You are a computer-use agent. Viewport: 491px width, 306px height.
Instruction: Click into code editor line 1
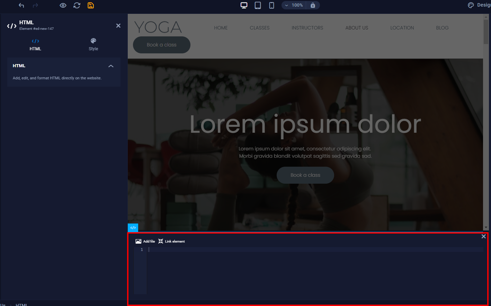312,250
